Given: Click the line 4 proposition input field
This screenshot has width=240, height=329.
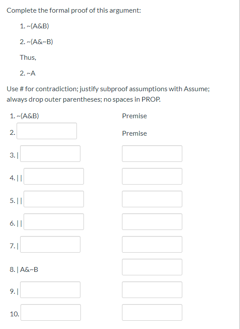Looking at the screenshot, I should point(54,176).
